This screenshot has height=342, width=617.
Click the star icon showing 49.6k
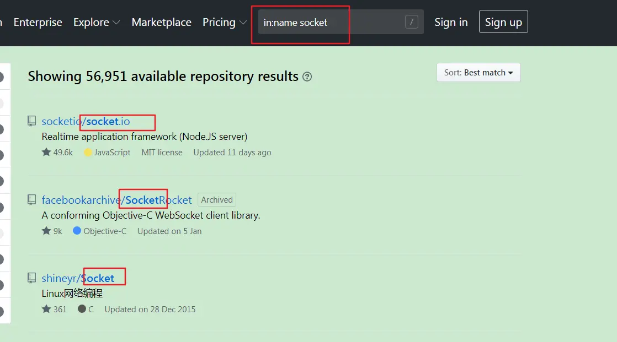tap(46, 152)
